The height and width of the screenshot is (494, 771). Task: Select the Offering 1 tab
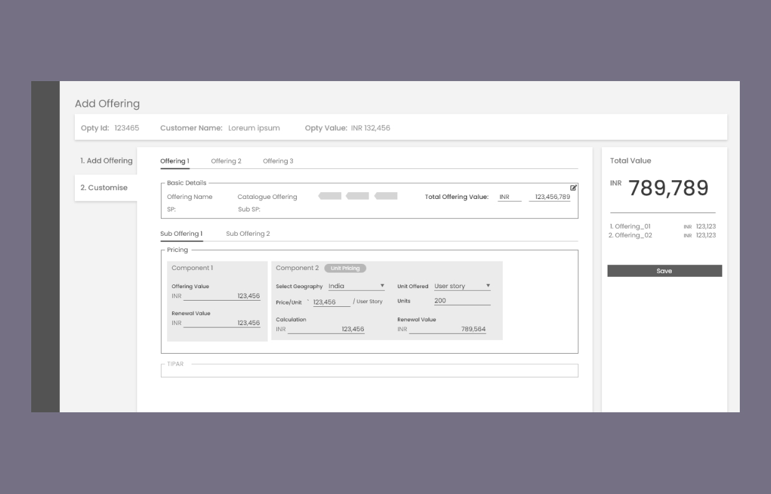point(175,161)
